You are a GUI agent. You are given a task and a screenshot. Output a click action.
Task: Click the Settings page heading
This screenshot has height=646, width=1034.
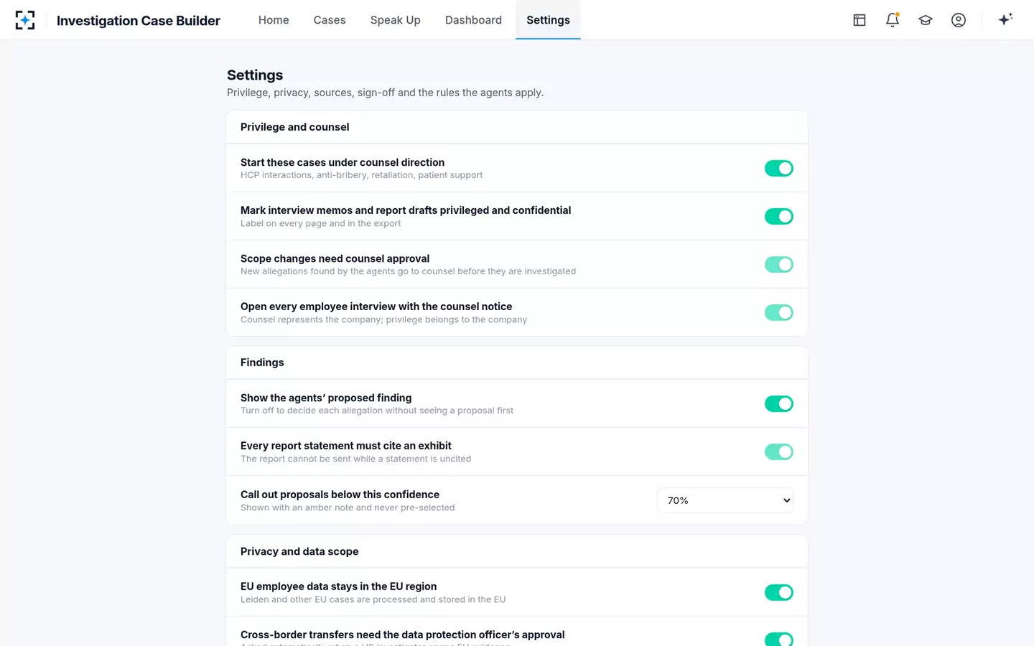[x=255, y=75]
